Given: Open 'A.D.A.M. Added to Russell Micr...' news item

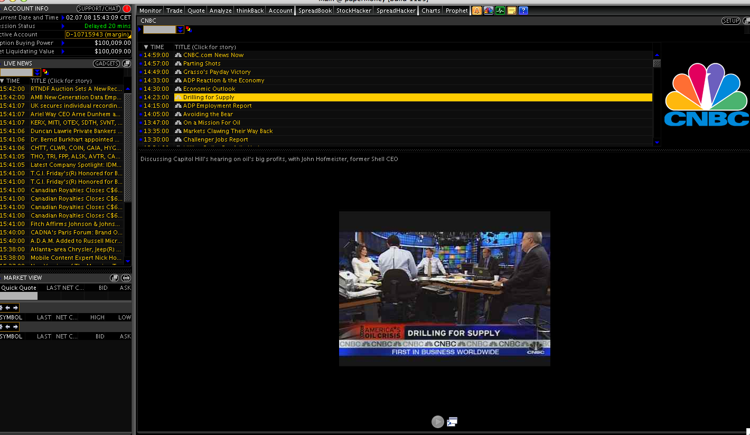Looking at the screenshot, I should coord(77,241).
